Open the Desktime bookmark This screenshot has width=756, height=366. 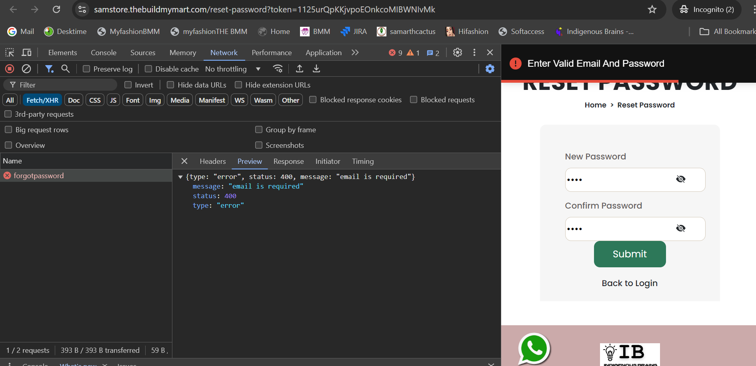tap(65, 32)
